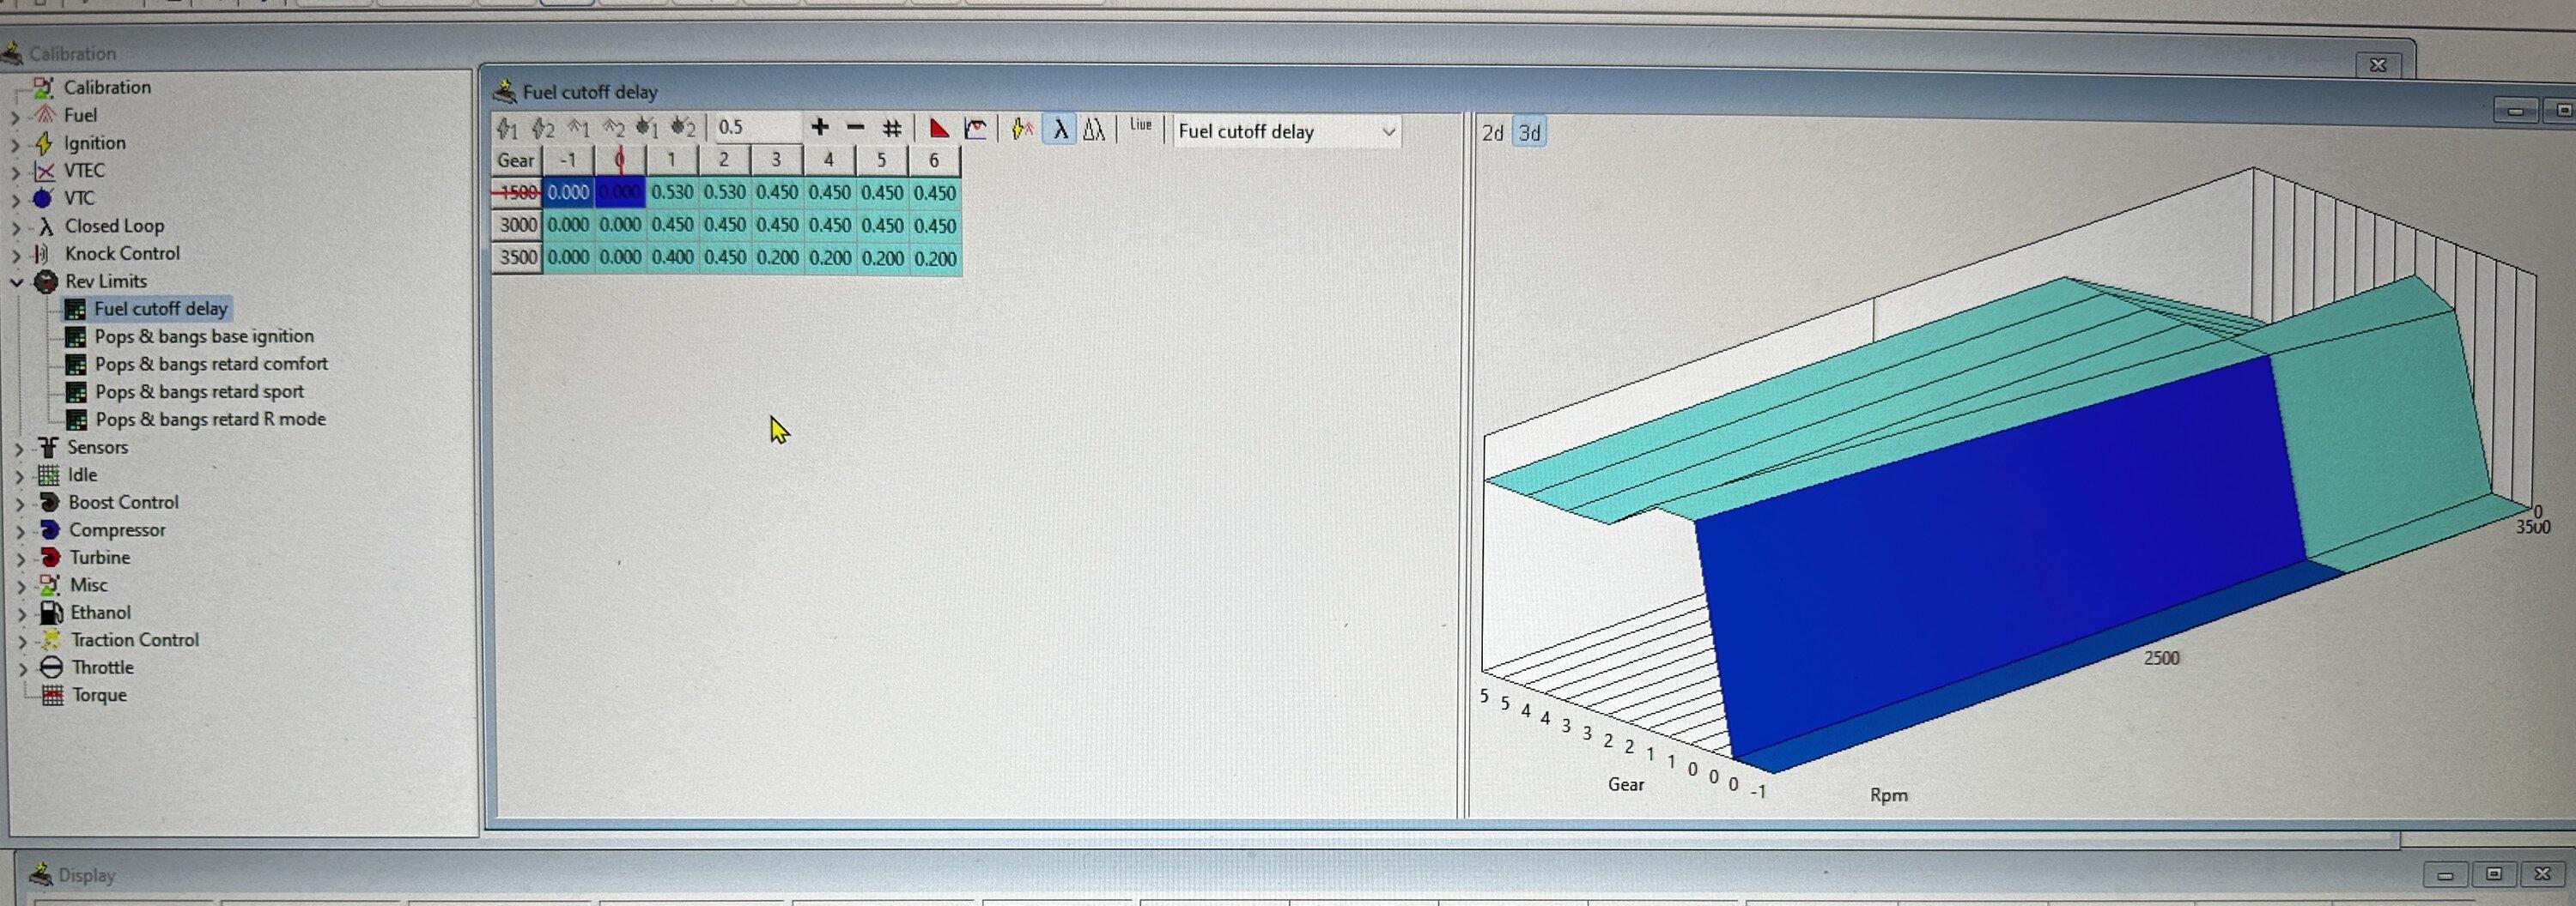Image resolution: width=2576 pixels, height=906 pixels.
Task: Click the minus decrease-value toolbar icon
Action: (x=855, y=128)
